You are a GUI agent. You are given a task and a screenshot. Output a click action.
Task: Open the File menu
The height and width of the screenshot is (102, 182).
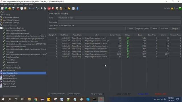[2, 5]
